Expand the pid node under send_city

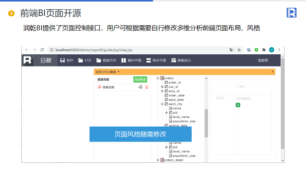click(166, 112)
